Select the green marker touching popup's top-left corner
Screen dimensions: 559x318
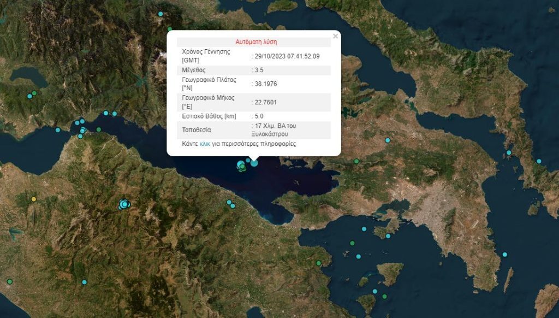point(170,29)
